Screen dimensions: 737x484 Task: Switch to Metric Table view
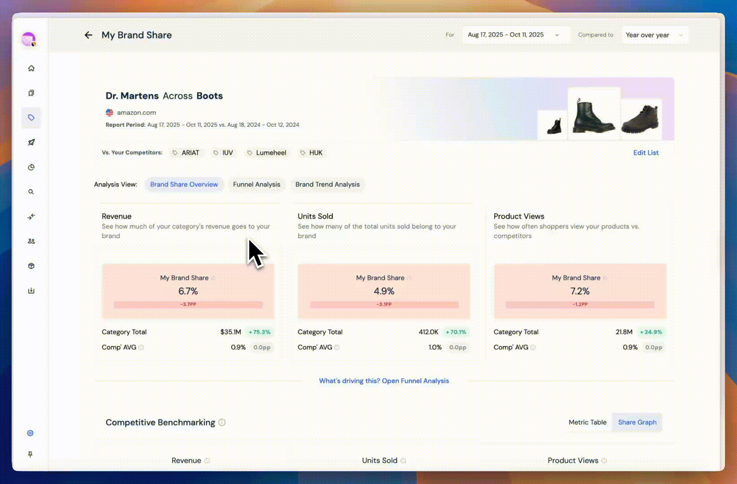coord(587,422)
